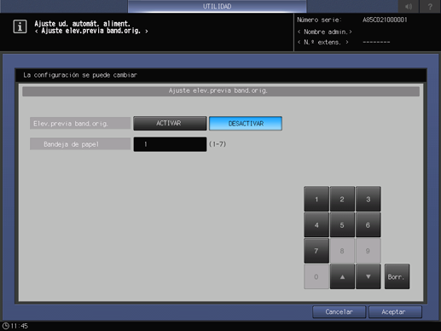
Task: Tap keypad number 4
Action: [316, 225]
